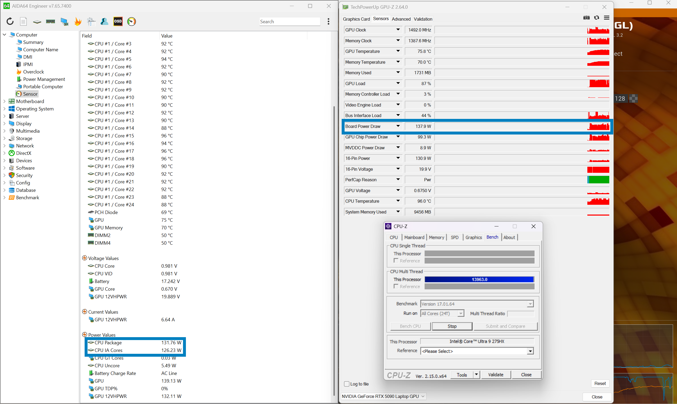677x404 pixels.
Task: Enable Log to file in GPU-Z
Action: (346, 384)
